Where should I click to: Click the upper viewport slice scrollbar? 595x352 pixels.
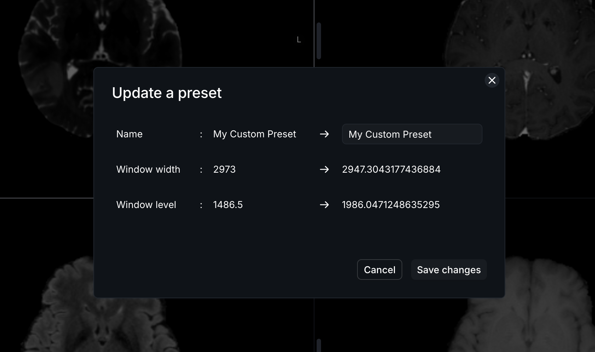tap(319, 41)
